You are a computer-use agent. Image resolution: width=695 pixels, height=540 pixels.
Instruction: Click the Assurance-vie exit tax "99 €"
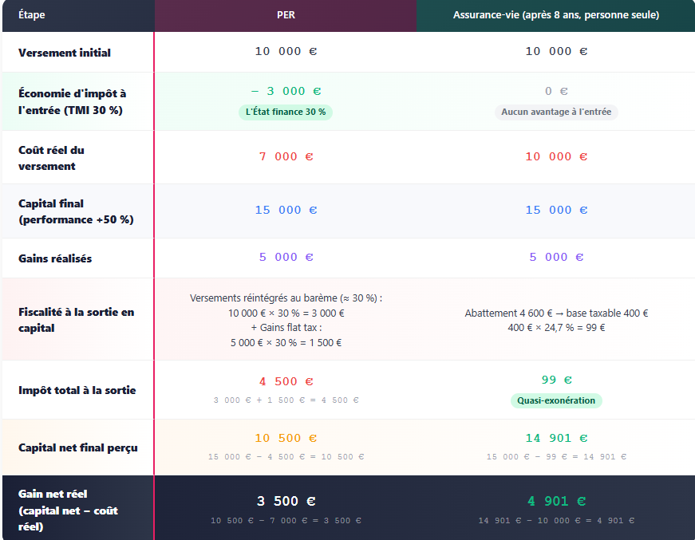[556, 380]
